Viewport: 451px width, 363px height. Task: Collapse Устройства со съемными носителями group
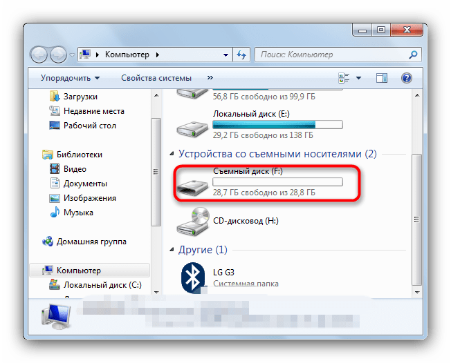click(172, 154)
